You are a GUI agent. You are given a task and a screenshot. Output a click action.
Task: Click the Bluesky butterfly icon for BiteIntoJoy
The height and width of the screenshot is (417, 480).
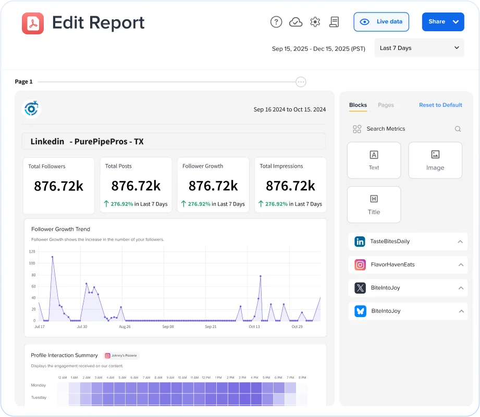(360, 311)
